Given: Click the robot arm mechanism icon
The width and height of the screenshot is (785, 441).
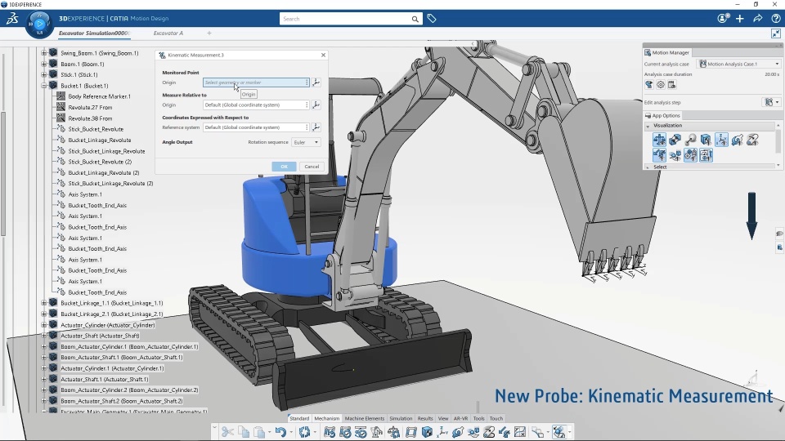Looking at the screenshot, I should [x=376, y=432].
